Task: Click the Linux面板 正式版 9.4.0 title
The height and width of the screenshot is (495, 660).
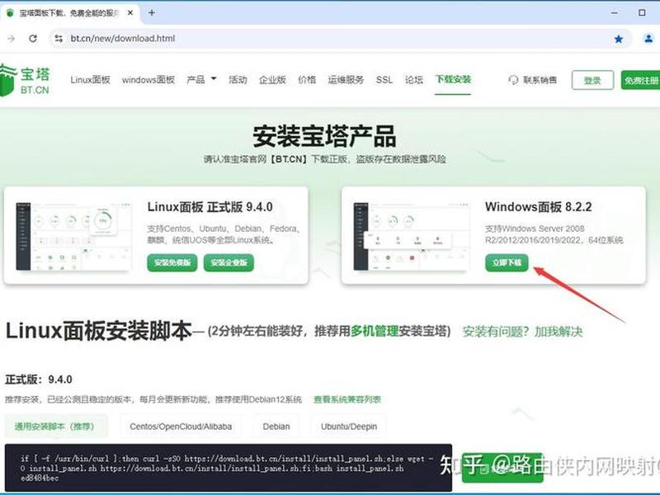Action: tap(210, 207)
